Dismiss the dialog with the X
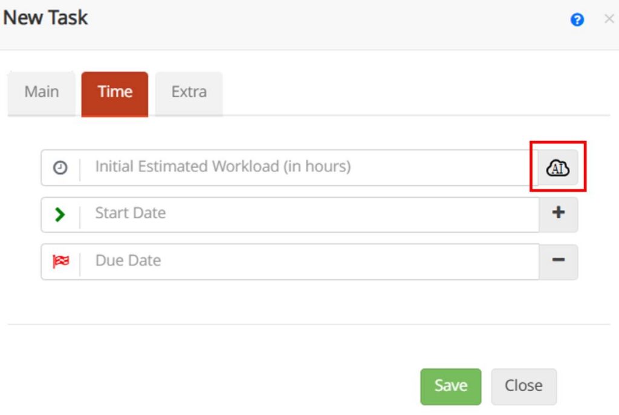The height and width of the screenshot is (415, 619). tap(609, 19)
